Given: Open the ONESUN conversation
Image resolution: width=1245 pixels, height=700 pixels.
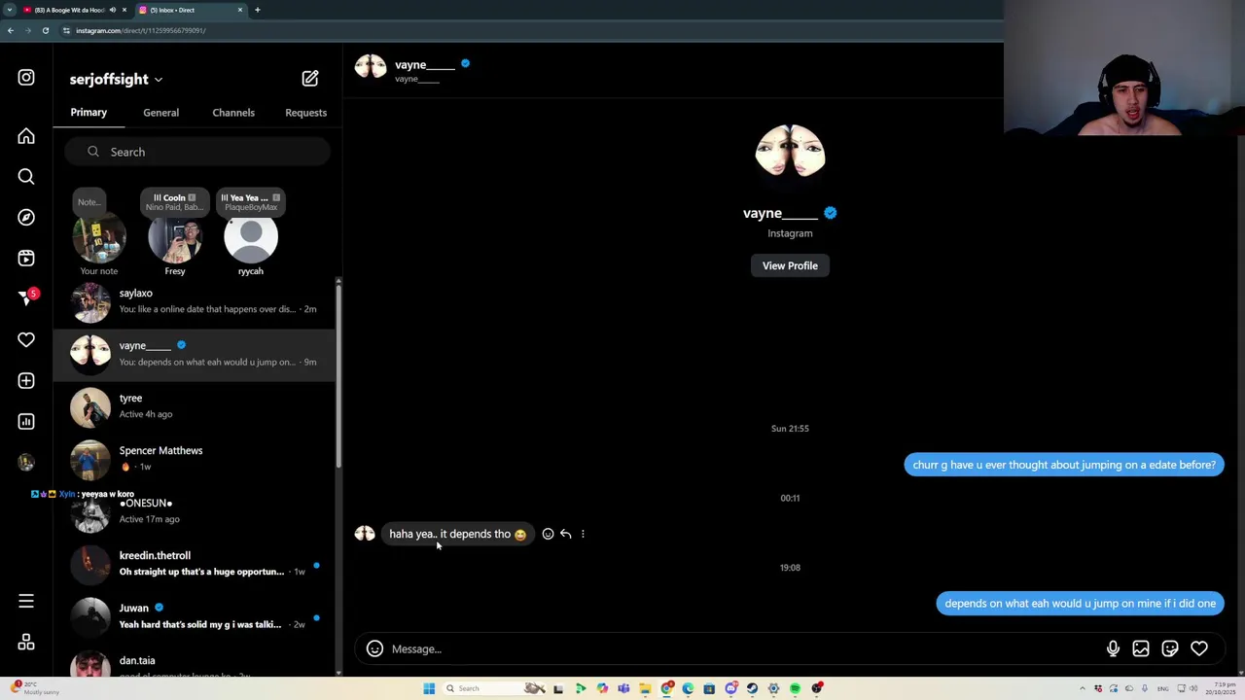Looking at the screenshot, I should click(195, 511).
